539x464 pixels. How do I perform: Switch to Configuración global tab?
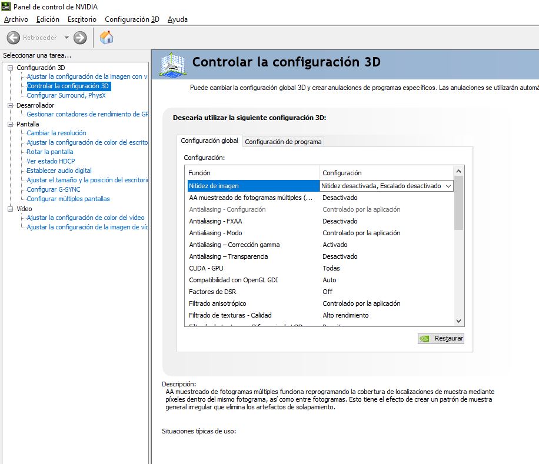pyautogui.click(x=209, y=141)
